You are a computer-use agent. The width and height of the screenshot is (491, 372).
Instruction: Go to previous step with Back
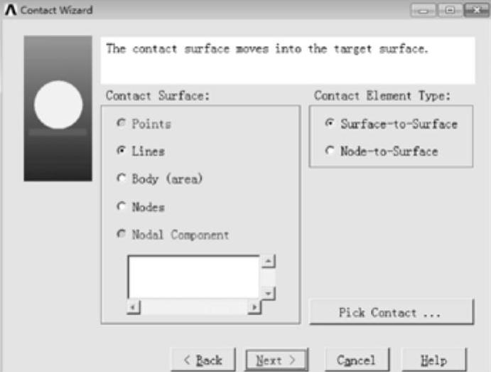tap(203, 360)
